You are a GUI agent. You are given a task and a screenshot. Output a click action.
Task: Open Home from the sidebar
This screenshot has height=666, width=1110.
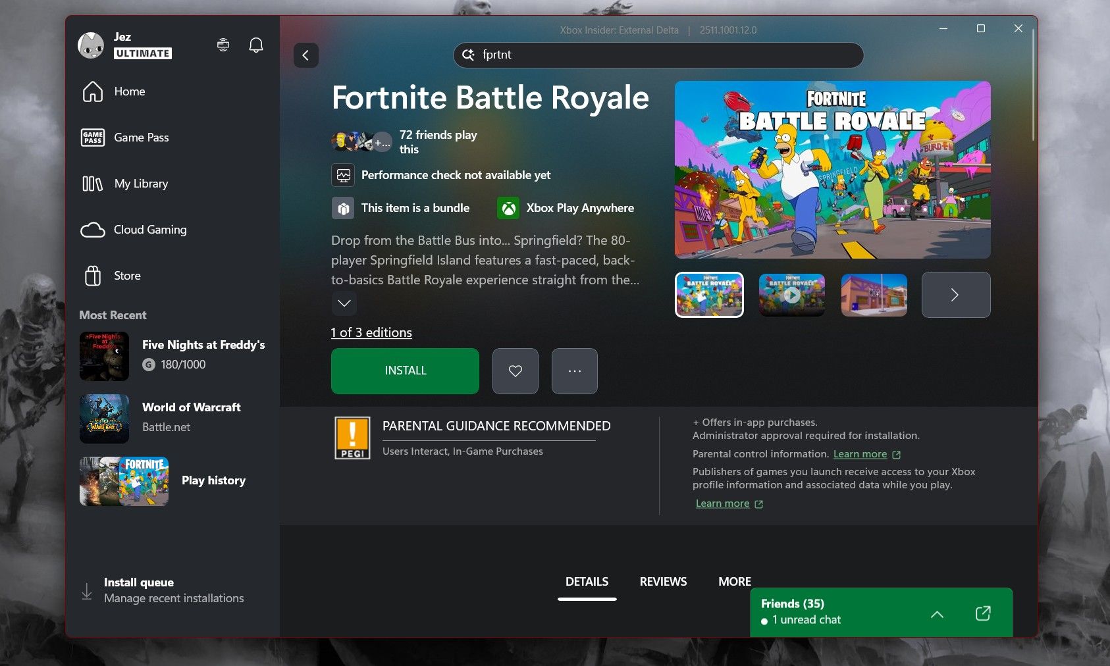tap(129, 91)
